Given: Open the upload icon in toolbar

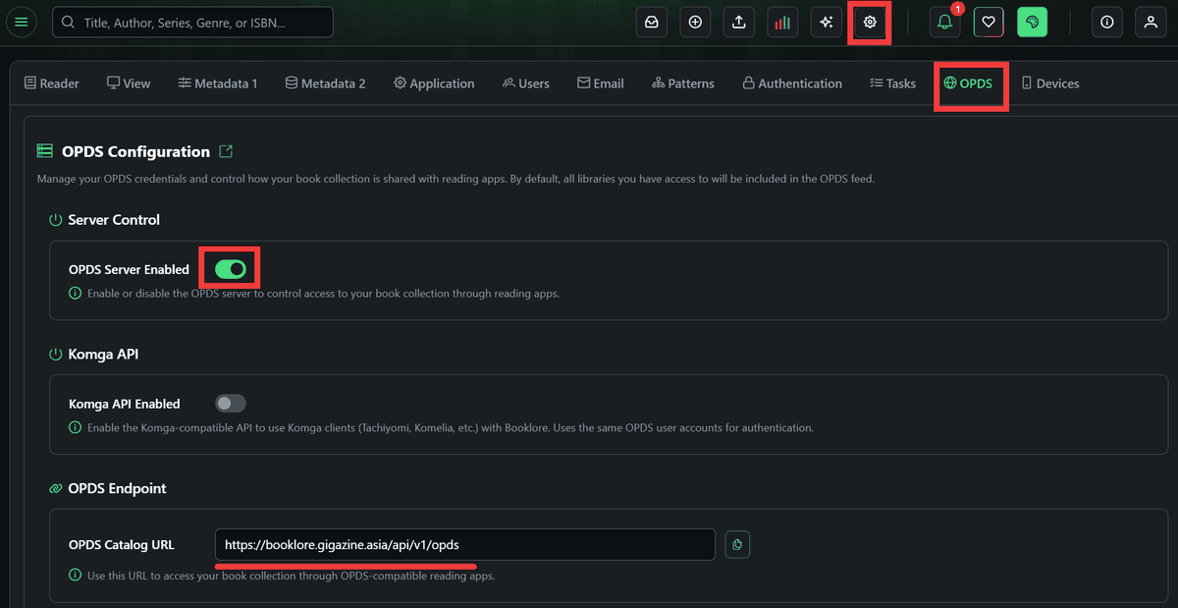Looking at the screenshot, I should (738, 22).
